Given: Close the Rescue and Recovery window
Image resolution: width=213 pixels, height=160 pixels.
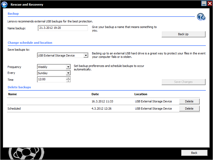Looking at the screenshot, I should pos(210,3).
